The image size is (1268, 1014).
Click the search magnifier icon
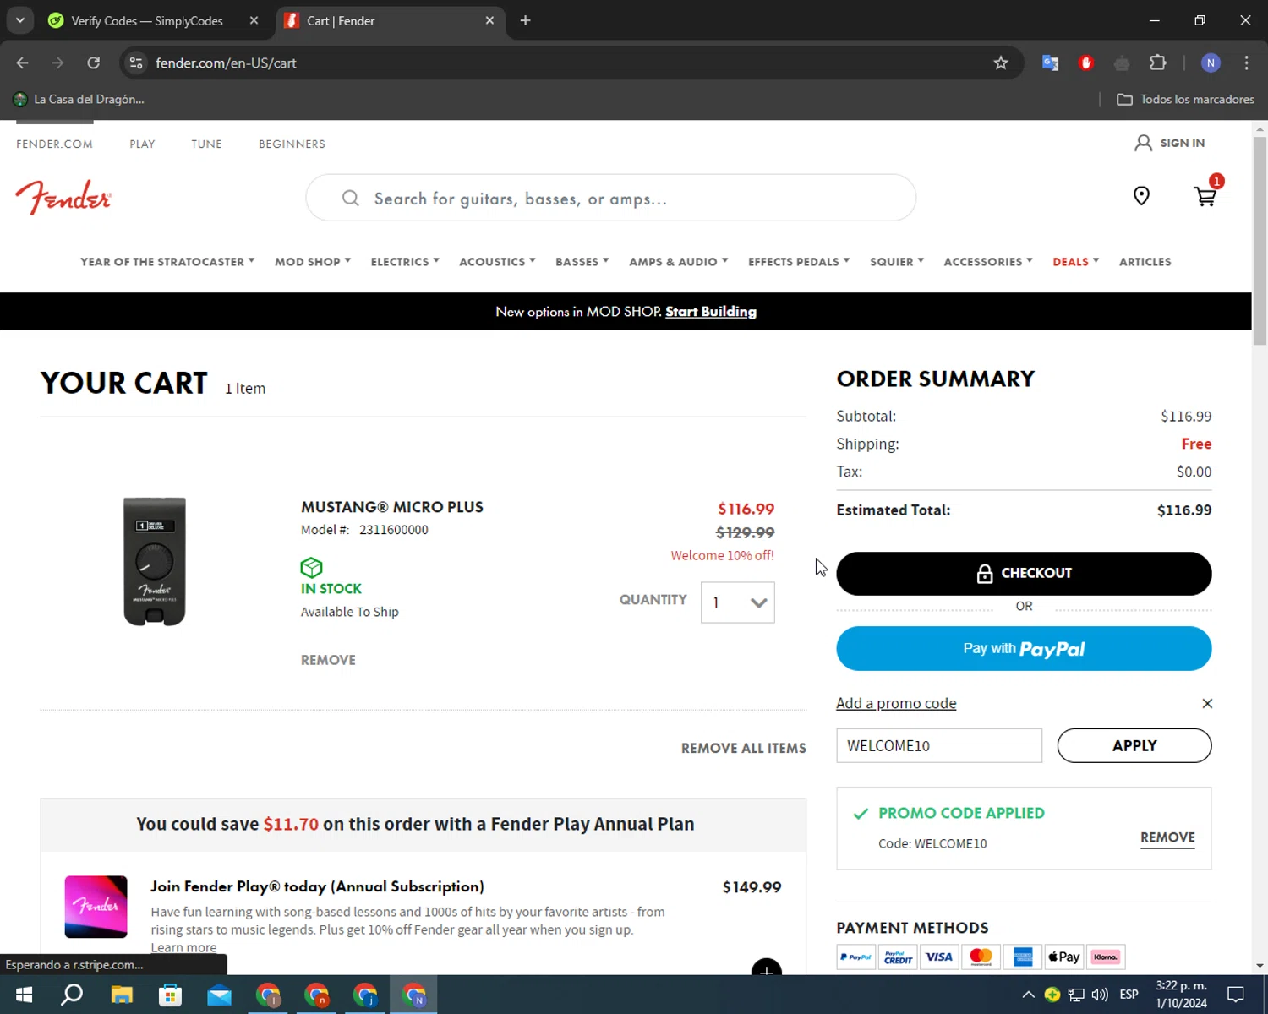pos(350,199)
